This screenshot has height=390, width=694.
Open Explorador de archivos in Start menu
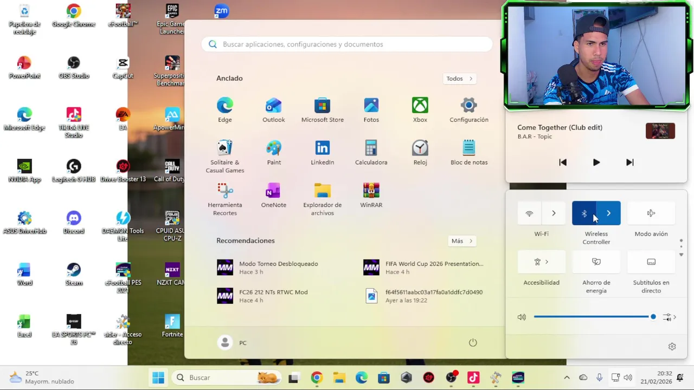coord(323,199)
